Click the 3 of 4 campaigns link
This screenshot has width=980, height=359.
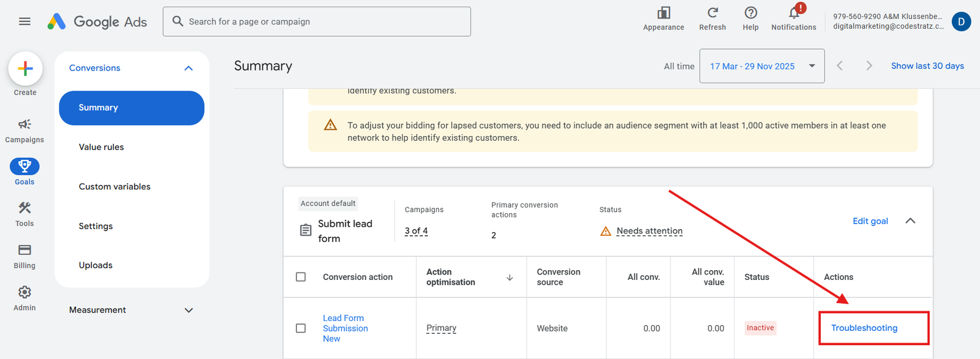(x=417, y=231)
